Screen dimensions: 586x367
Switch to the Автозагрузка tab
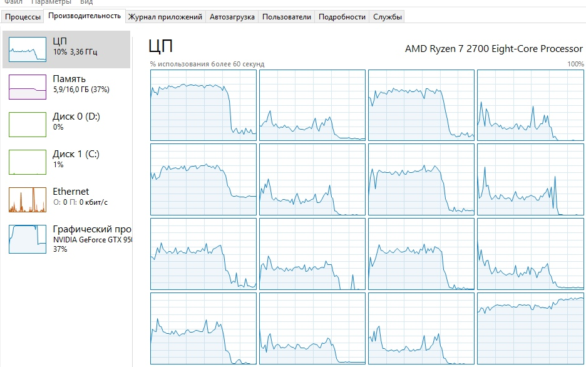click(x=232, y=17)
